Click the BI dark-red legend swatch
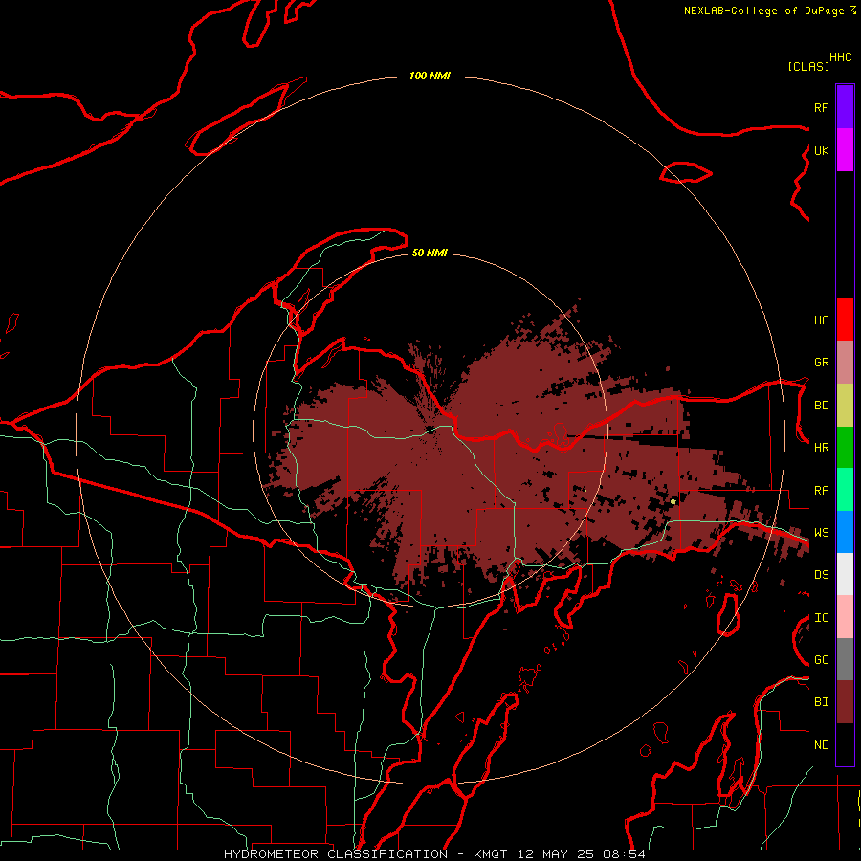Image resolution: width=861 pixels, height=861 pixels. [x=845, y=702]
